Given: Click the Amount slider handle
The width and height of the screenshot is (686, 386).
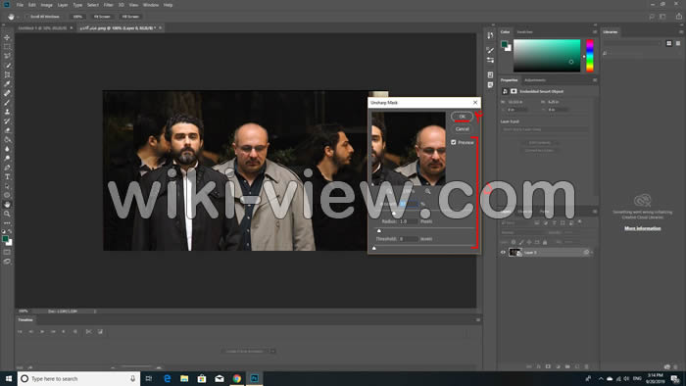Looking at the screenshot, I should [x=394, y=214].
